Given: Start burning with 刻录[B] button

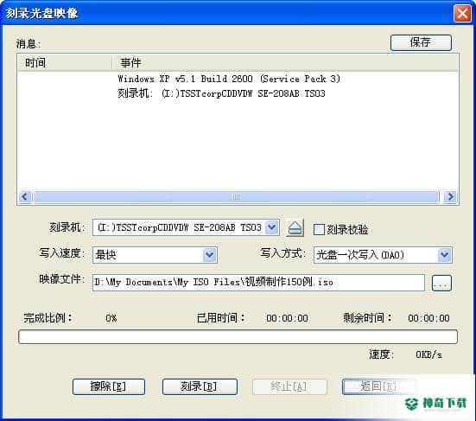Looking at the screenshot, I should [x=200, y=386].
